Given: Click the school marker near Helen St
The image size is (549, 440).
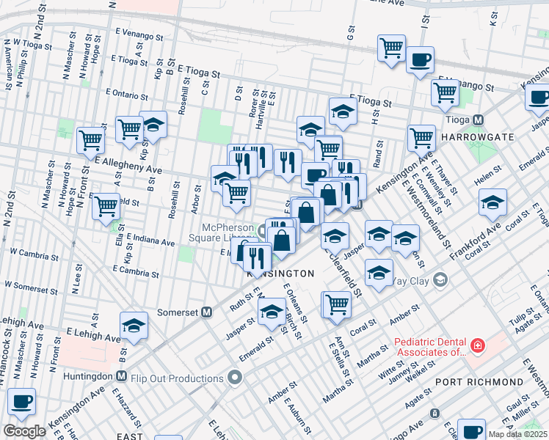Looking at the screenshot, I should pos(492,205).
